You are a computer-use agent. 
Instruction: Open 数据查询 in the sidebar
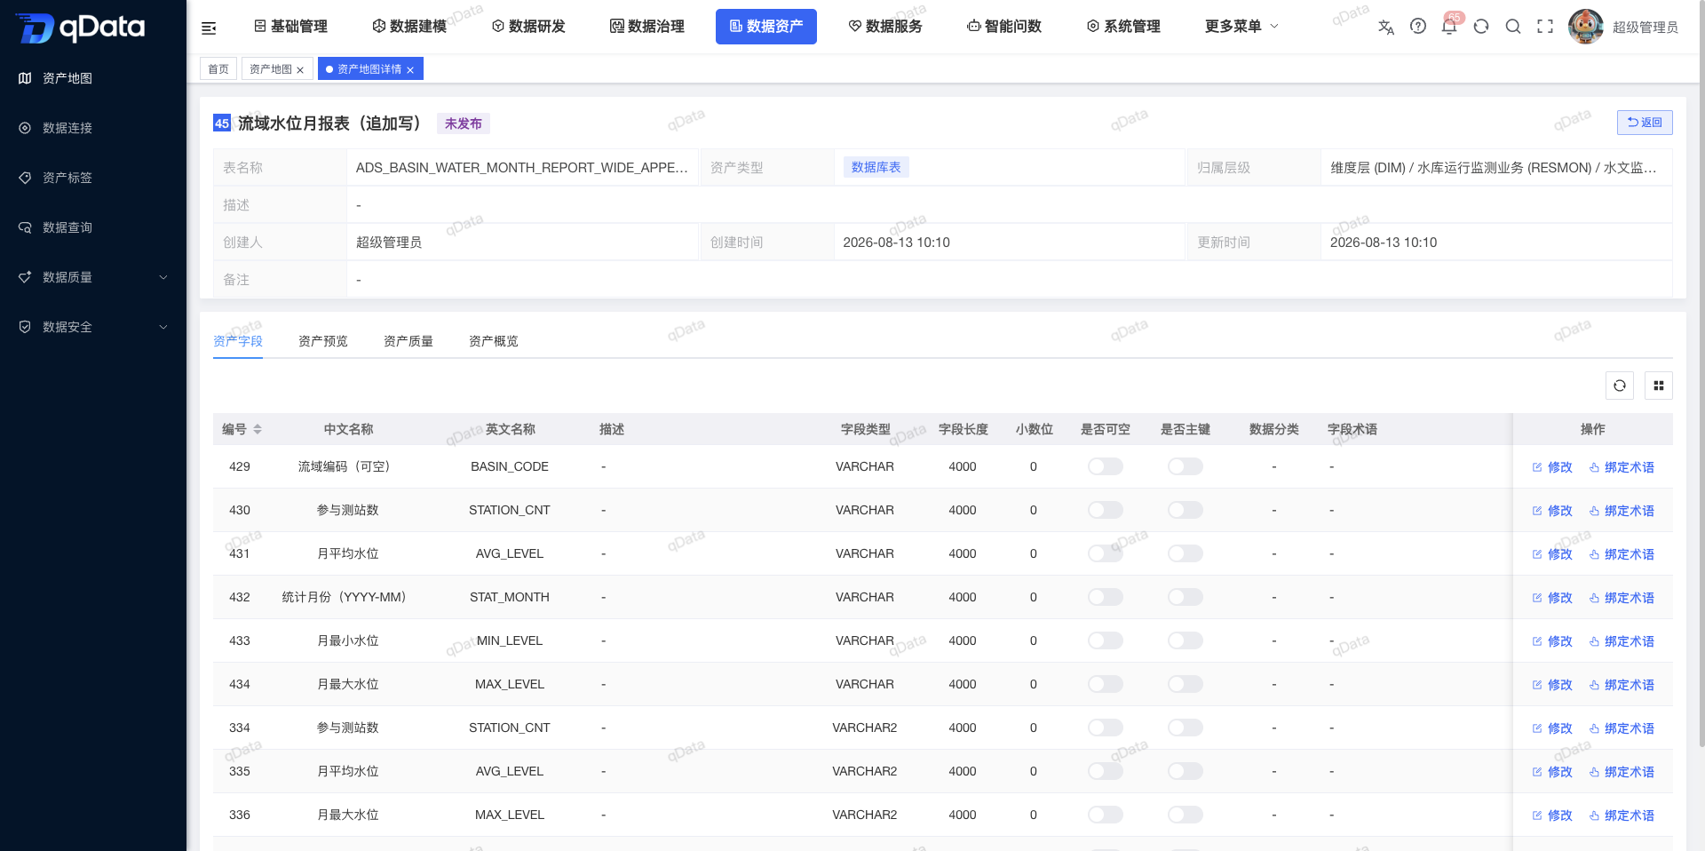coord(93,227)
